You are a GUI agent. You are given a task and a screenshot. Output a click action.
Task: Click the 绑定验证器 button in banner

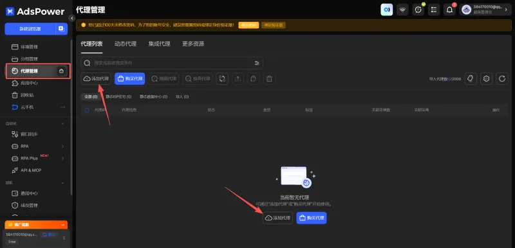click(x=273, y=25)
